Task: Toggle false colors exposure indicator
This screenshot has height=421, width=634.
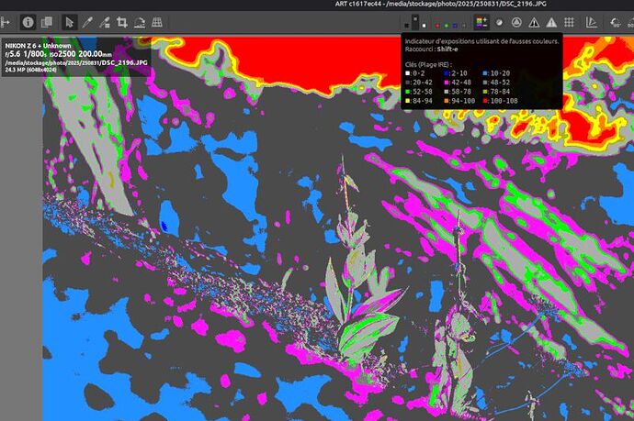Action: pyautogui.click(x=481, y=21)
